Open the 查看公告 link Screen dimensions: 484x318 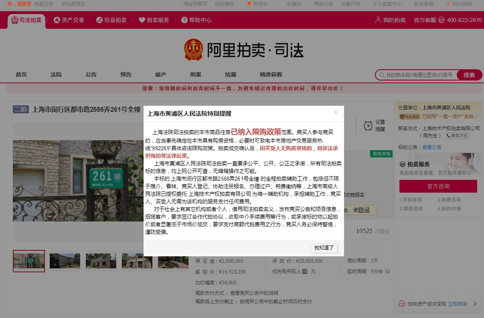[431, 148]
